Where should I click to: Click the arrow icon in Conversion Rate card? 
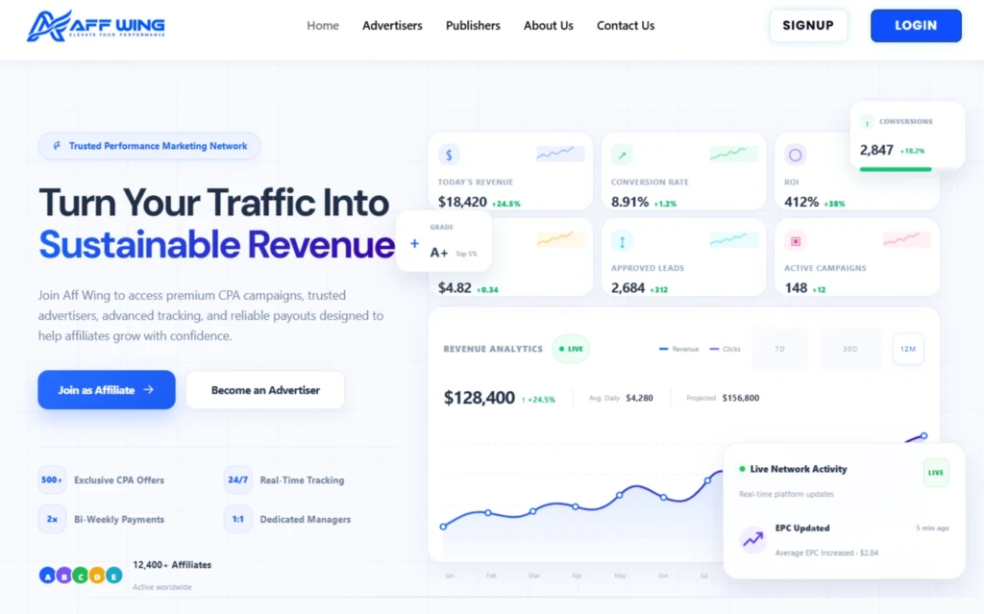click(622, 155)
